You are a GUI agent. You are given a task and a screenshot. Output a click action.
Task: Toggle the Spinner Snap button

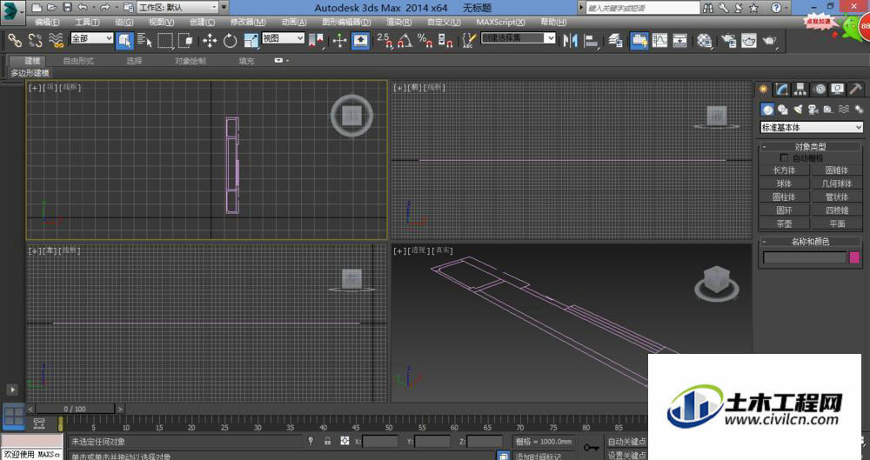pos(445,41)
